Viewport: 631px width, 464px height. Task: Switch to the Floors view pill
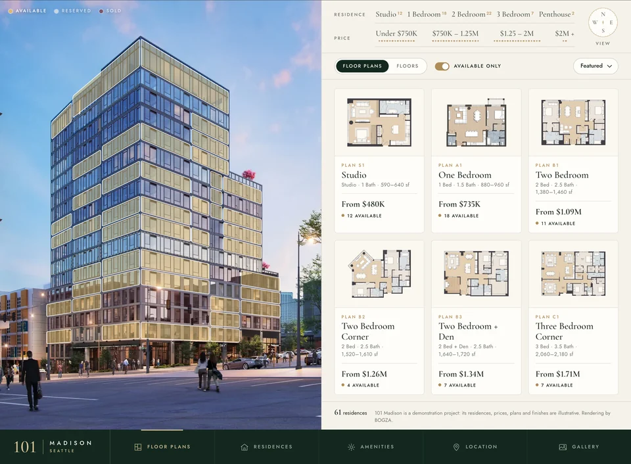click(x=408, y=66)
